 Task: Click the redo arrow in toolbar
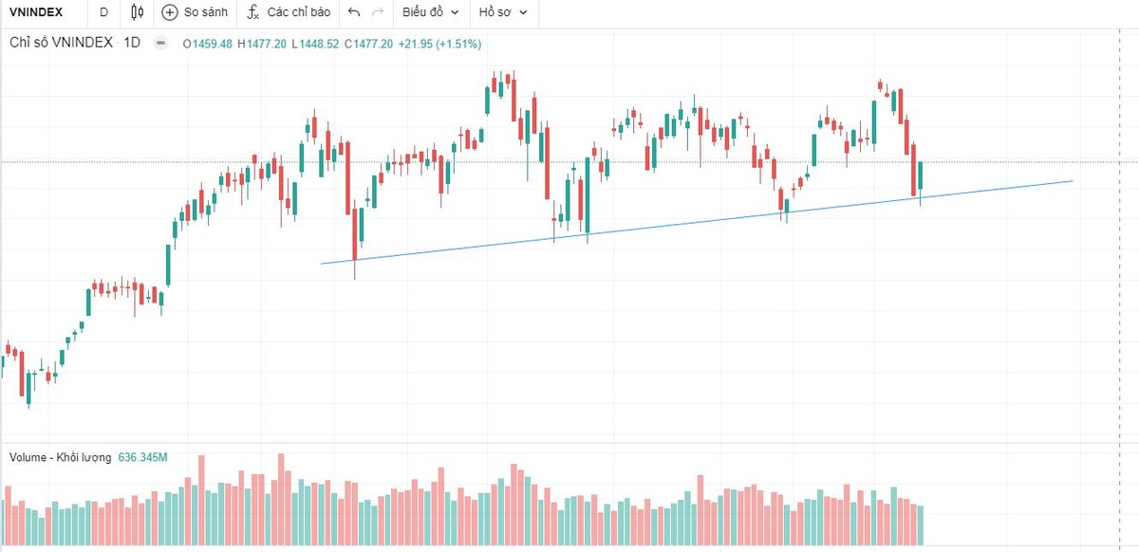pyautogui.click(x=378, y=12)
